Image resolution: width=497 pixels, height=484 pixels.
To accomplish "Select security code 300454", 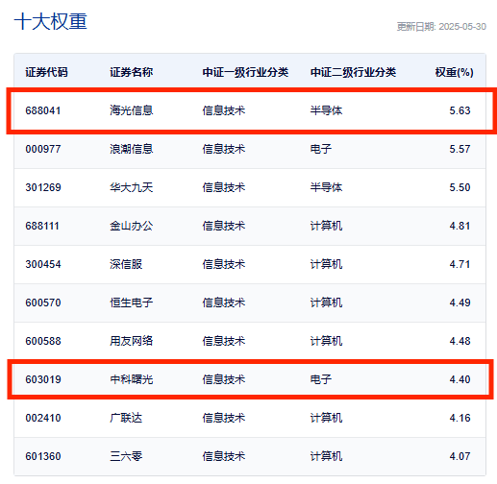I will click(x=43, y=264).
